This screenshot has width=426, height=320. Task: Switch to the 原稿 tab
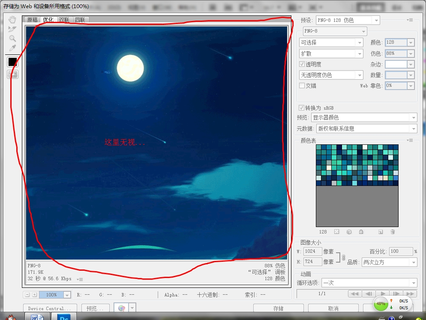33,20
